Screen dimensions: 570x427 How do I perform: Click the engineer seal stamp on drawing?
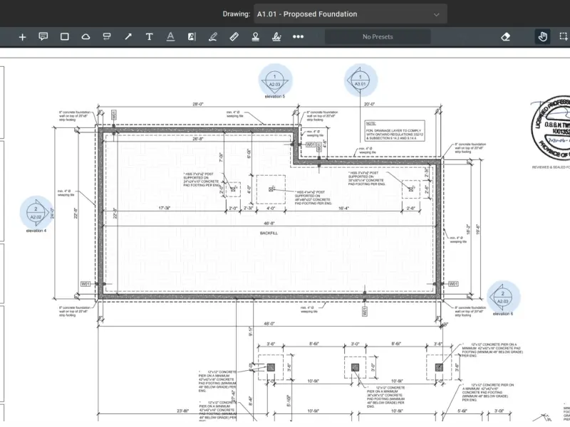[550, 129]
